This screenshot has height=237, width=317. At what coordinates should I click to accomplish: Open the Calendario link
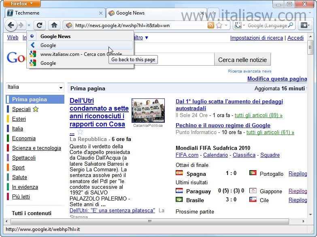click(x=215, y=155)
